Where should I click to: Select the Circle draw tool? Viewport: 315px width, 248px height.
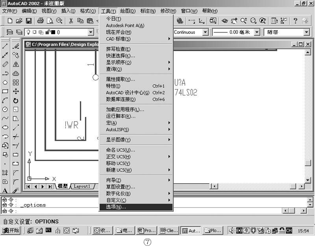[x=5, y=109]
